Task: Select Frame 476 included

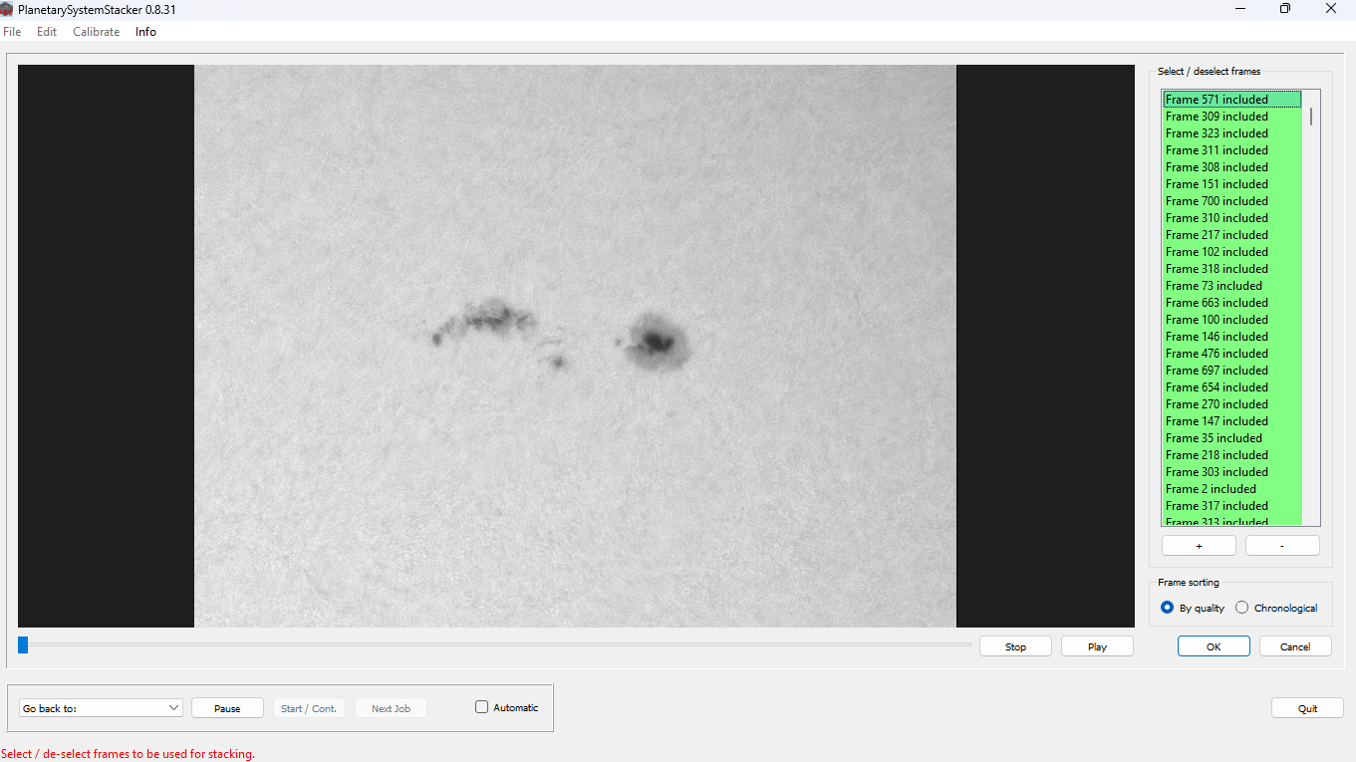Action: click(1232, 354)
